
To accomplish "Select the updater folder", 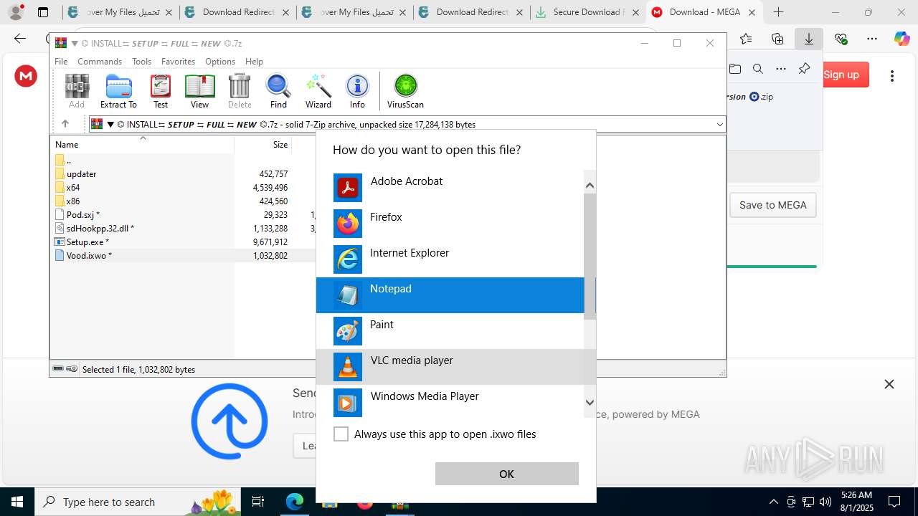I will pyautogui.click(x=81, y=174).
